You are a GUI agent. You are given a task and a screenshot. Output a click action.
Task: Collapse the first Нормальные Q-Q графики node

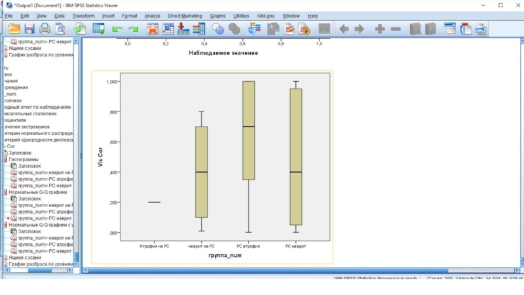(x=5, y=192)
